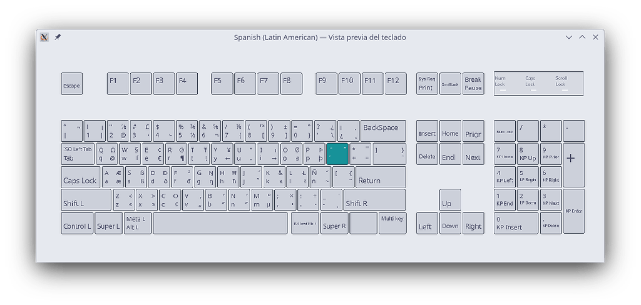Viewport: 641px width, 305px height.
Task: Click the Num Lock keypad key
Action: [x=505, y=131]
